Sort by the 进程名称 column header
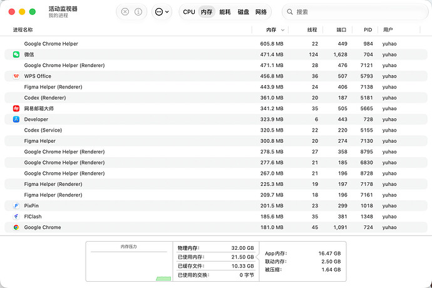 click(x=23, y=30)
